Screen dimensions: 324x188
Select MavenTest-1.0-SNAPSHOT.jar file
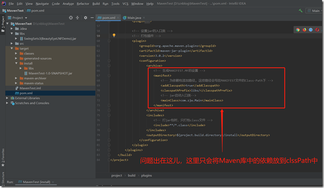coord(50,73)
